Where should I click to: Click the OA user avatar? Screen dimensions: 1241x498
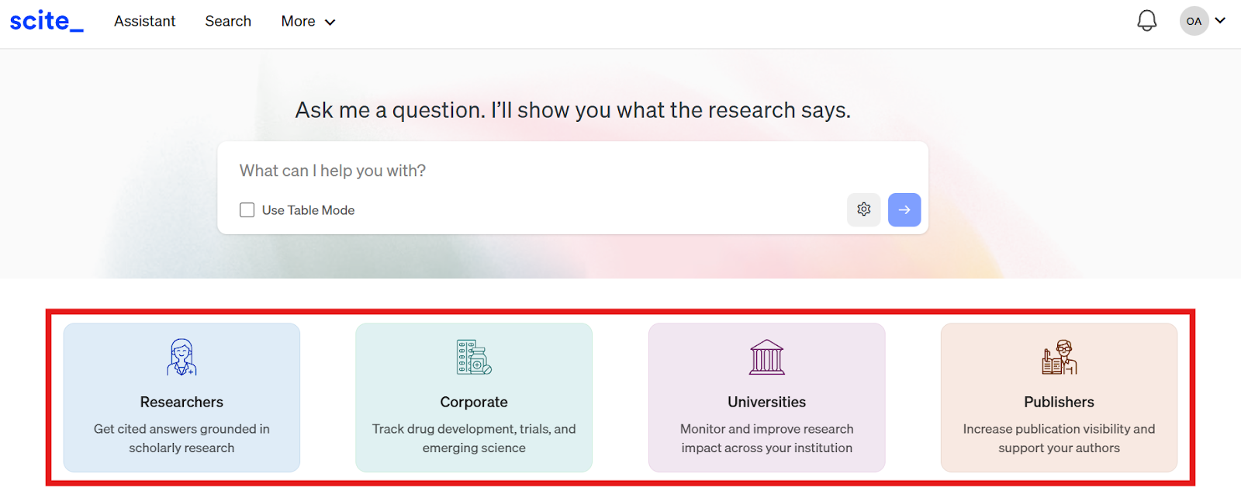point(1194,21)
